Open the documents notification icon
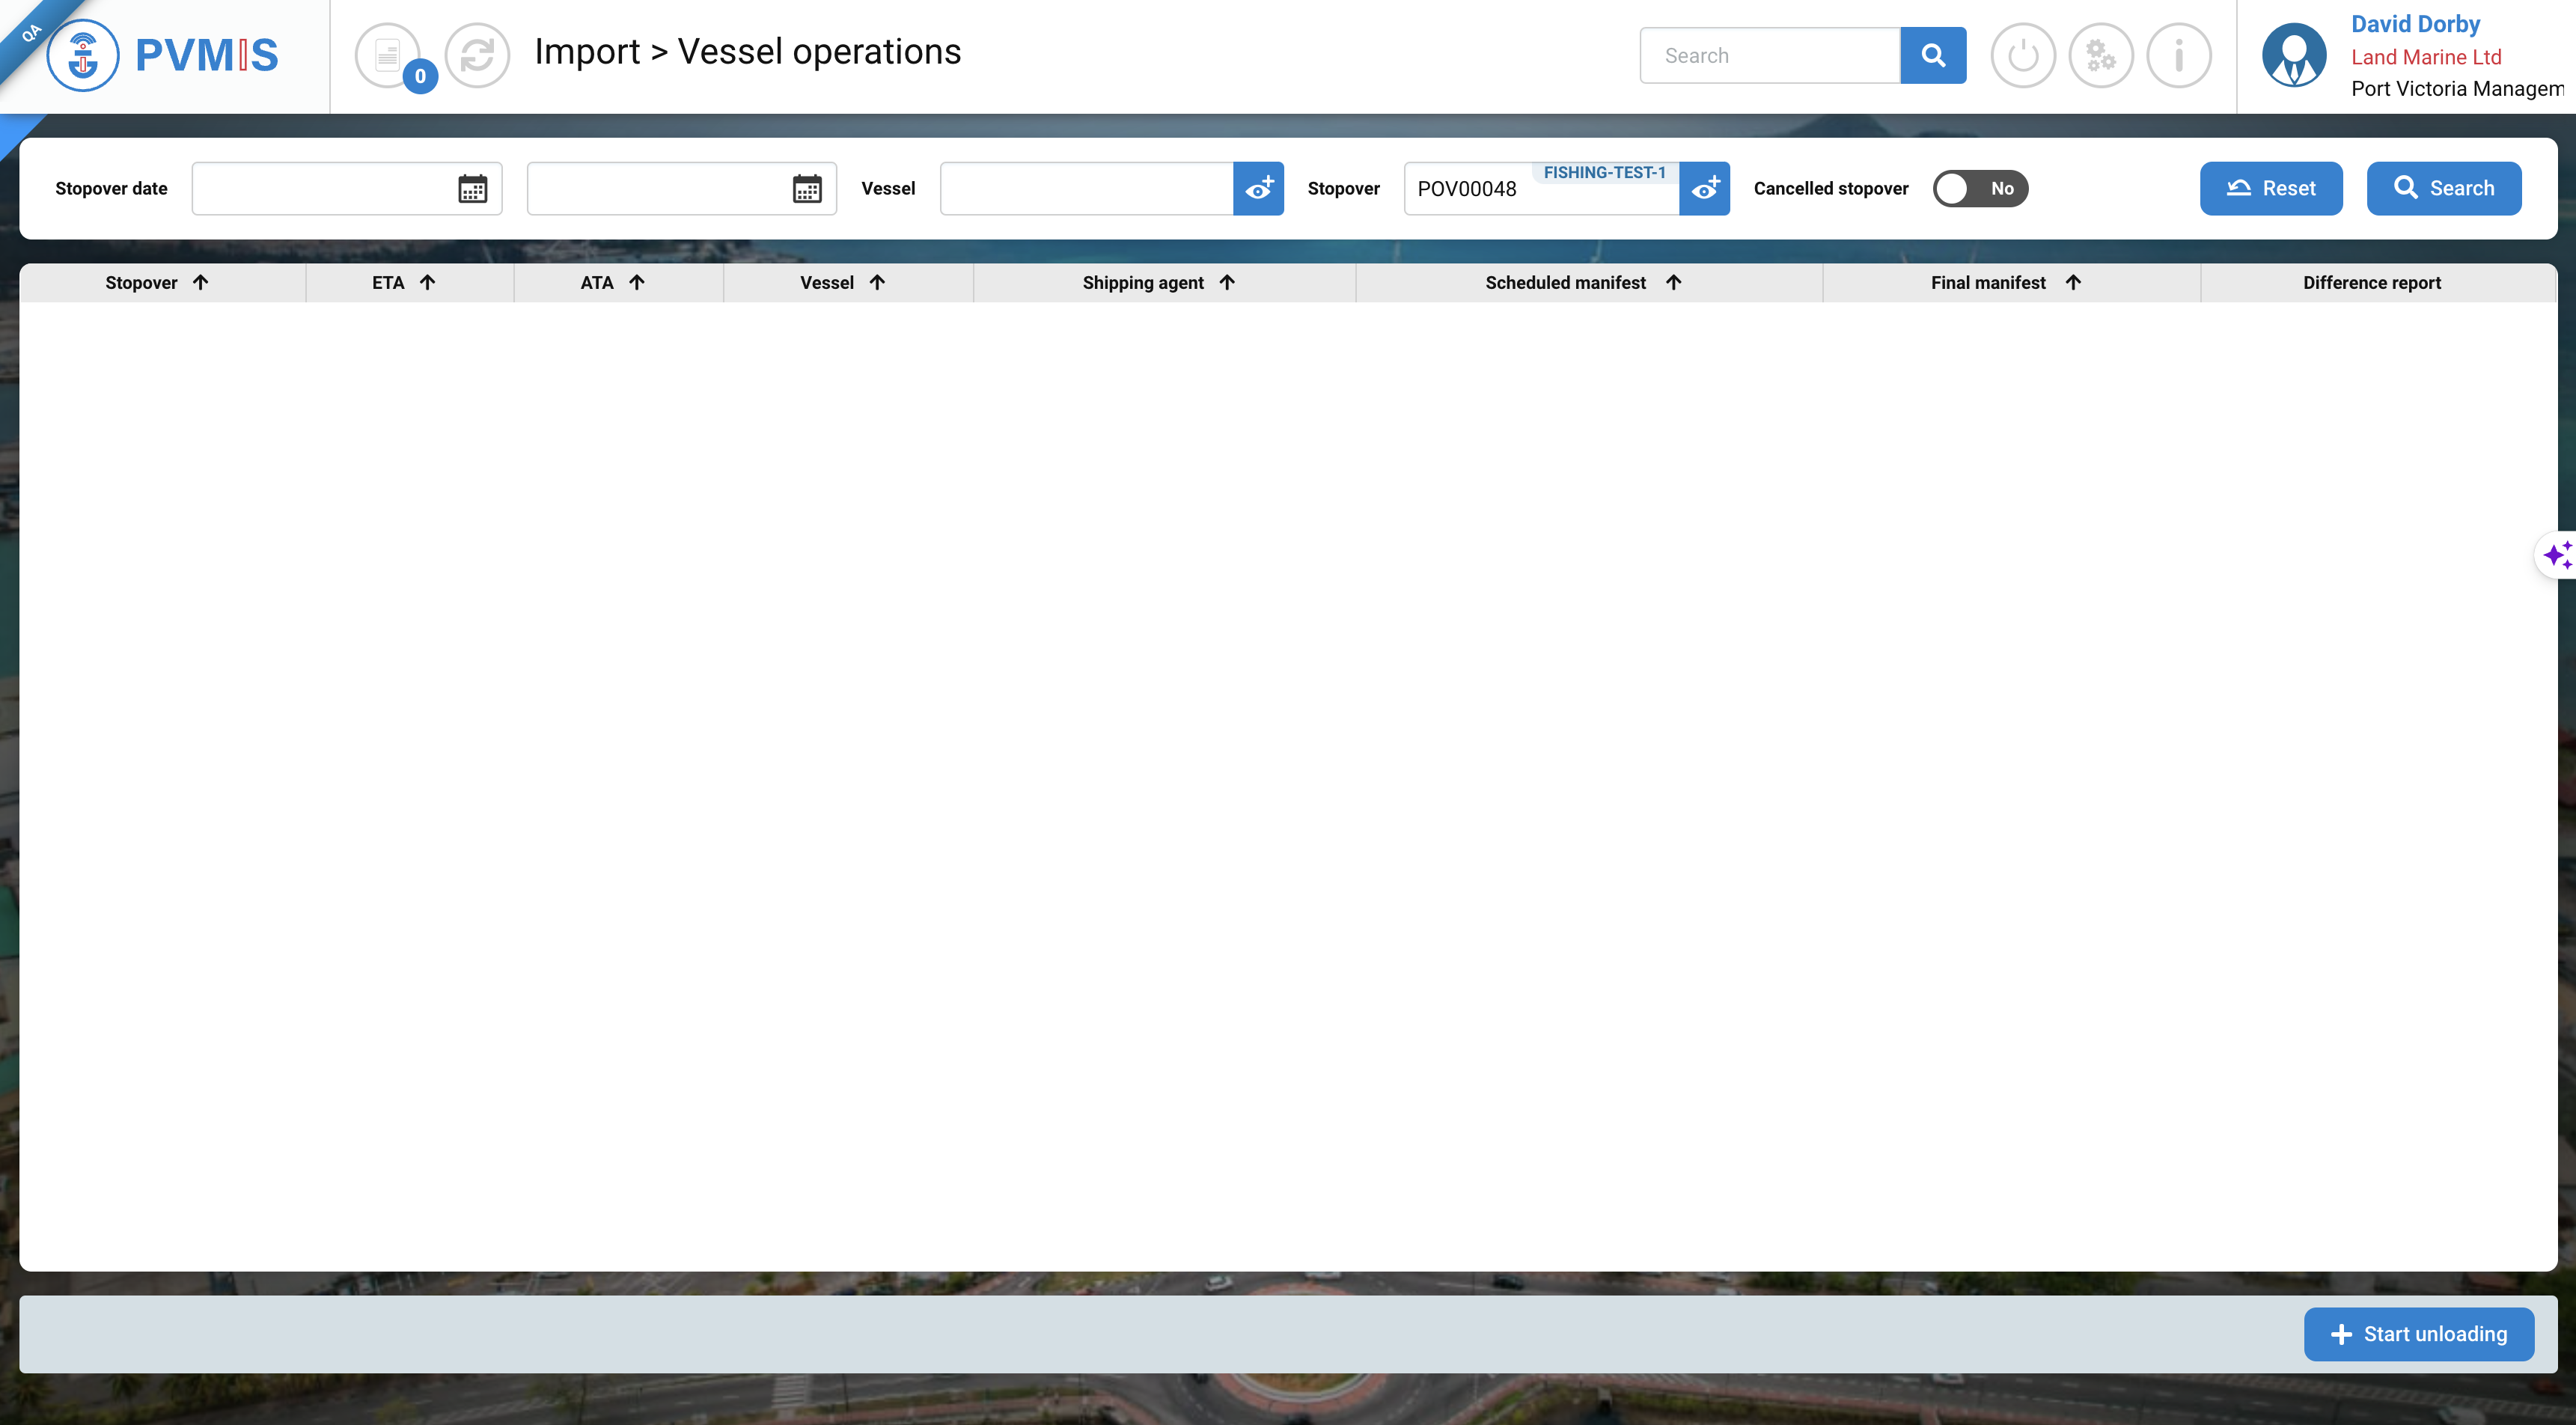This screenshot has height=1425, width=2576. [x=388, y=55]
